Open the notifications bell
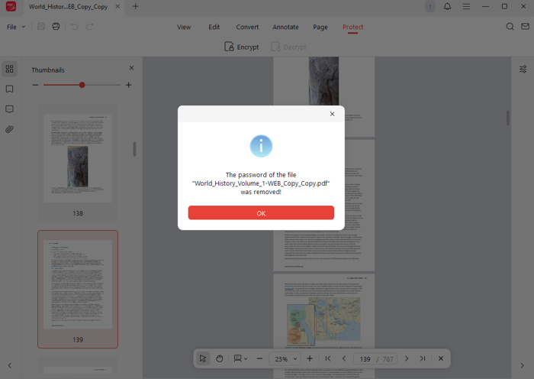Viewport: 534px width, 379px height. click(x=448, y=6)
